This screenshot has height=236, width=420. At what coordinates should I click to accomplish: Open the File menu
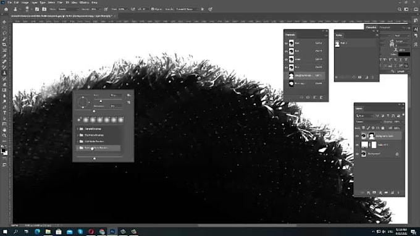(9, 2)
